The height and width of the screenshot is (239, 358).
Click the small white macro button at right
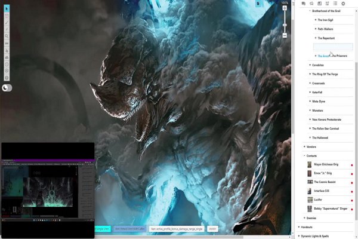212,229
